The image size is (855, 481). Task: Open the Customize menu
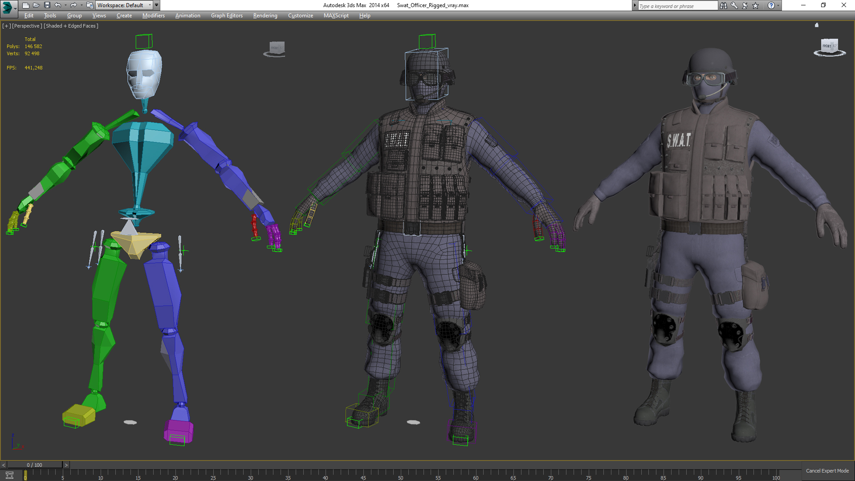301,16
